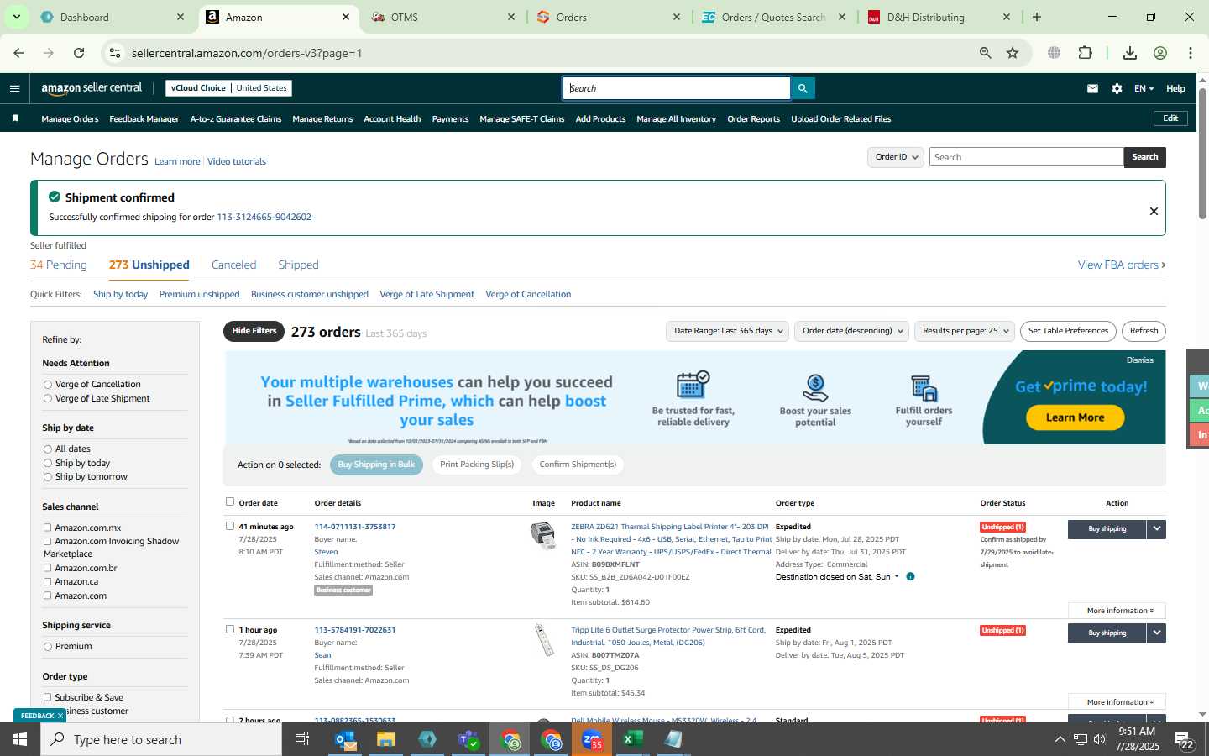Open the browser zoom magnifier icon
The image size is (1209, 756).
click(x=985, y=53)
